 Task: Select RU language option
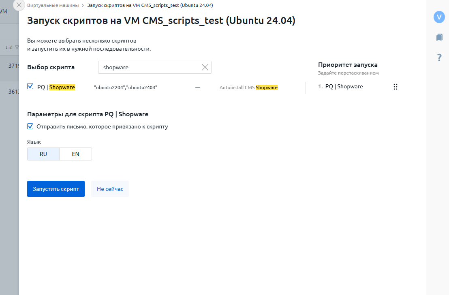[x=43, y=154]
